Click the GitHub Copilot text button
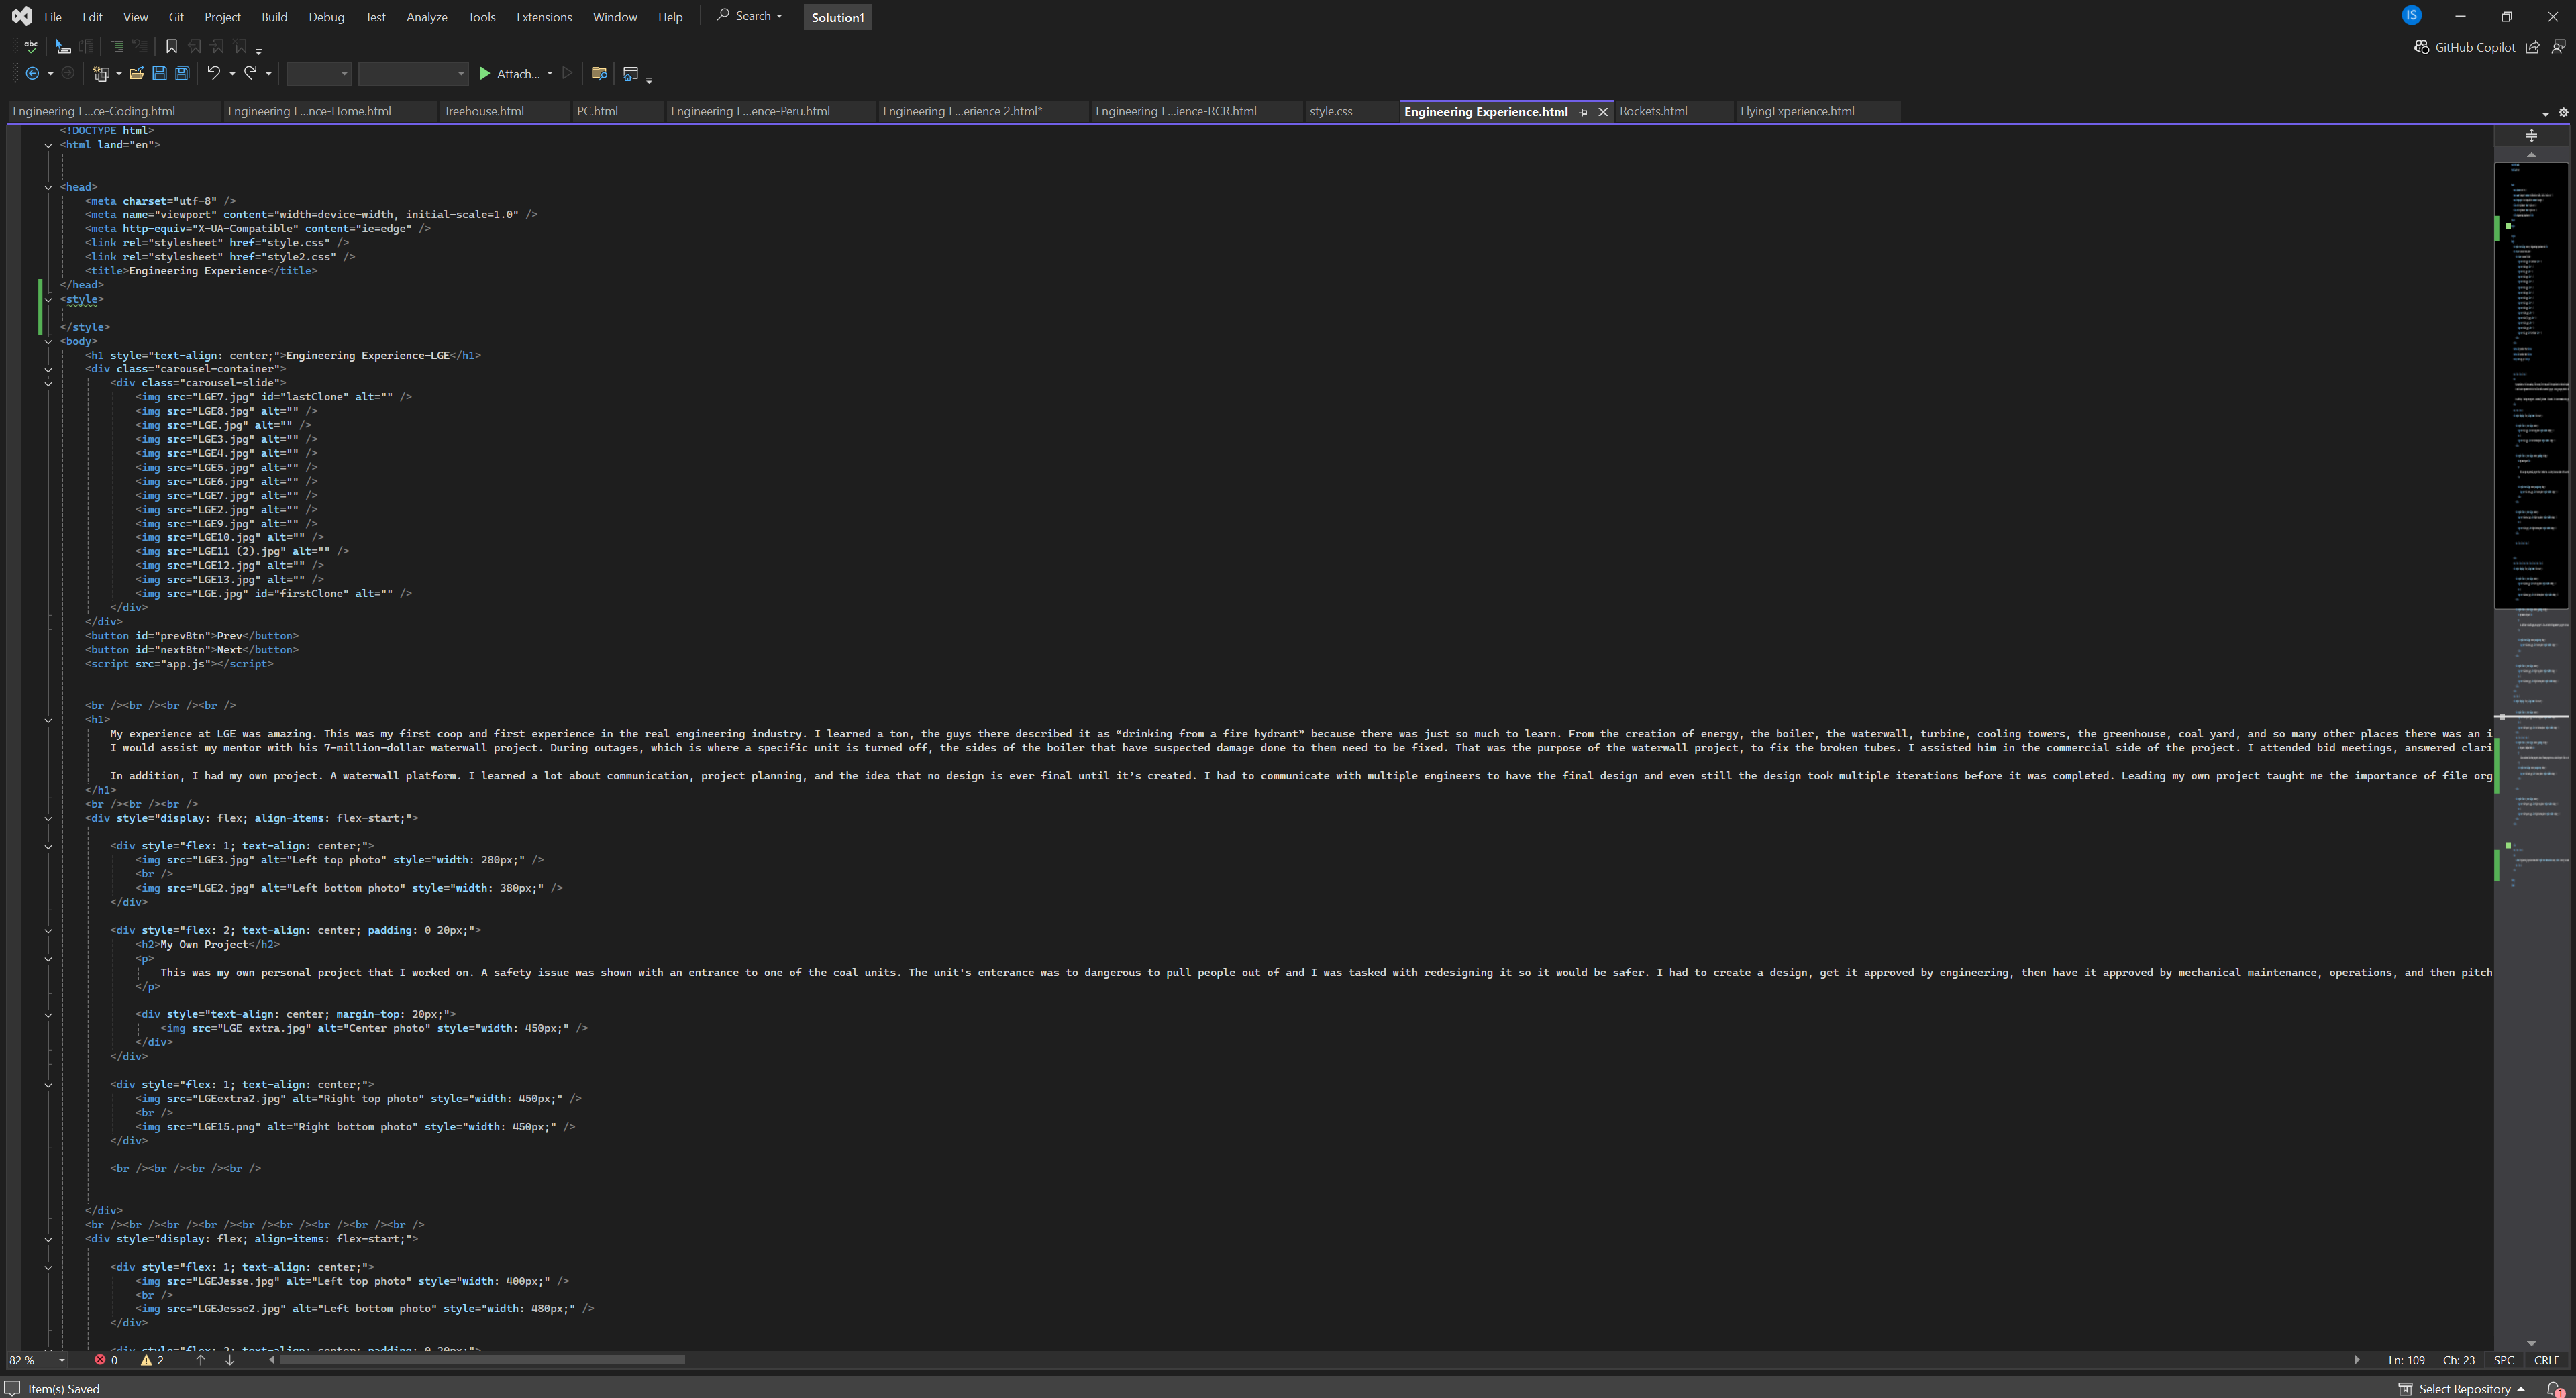 click(x=2474, y=47)
